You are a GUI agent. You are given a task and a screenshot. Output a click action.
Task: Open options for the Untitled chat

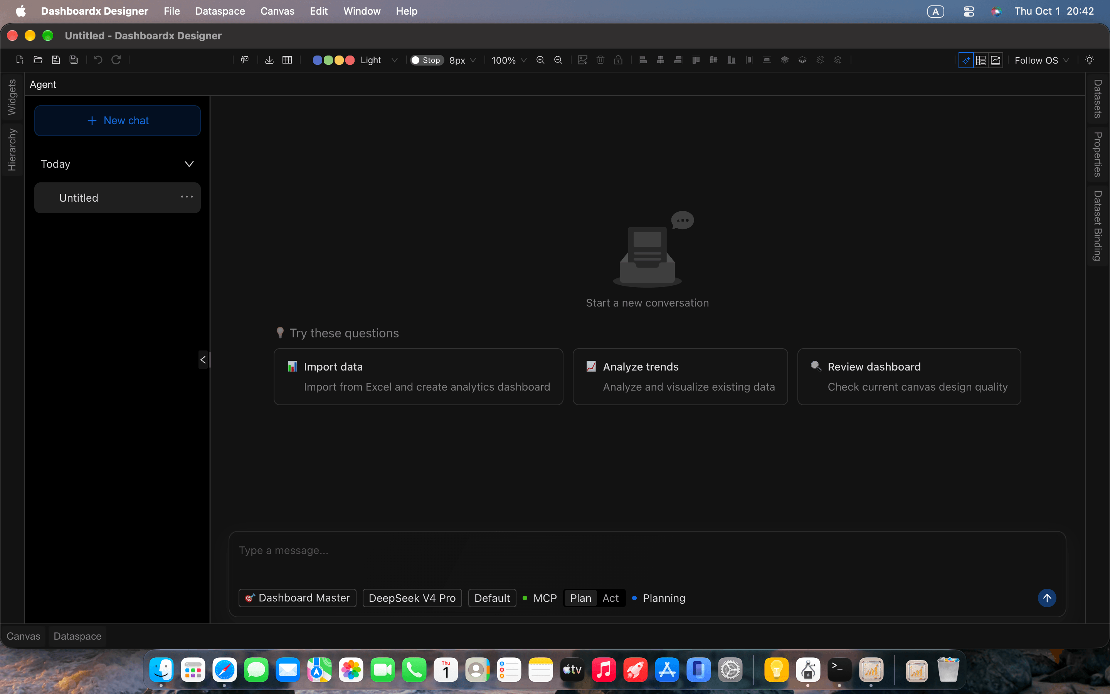[187, 197]
